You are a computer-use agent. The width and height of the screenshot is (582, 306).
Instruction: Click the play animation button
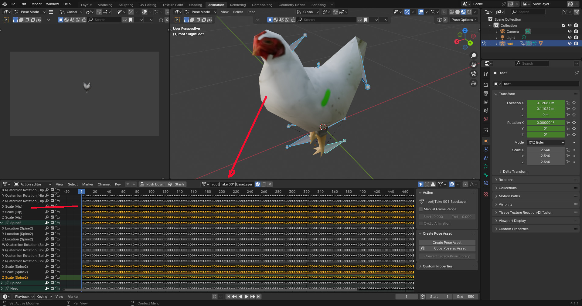[x=246, y=297]
